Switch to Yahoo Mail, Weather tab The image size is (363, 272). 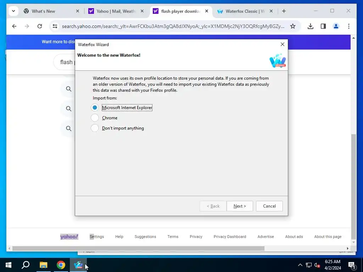coord(116,11)
